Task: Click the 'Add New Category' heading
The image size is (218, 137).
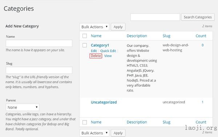Action: coord(22,26)
